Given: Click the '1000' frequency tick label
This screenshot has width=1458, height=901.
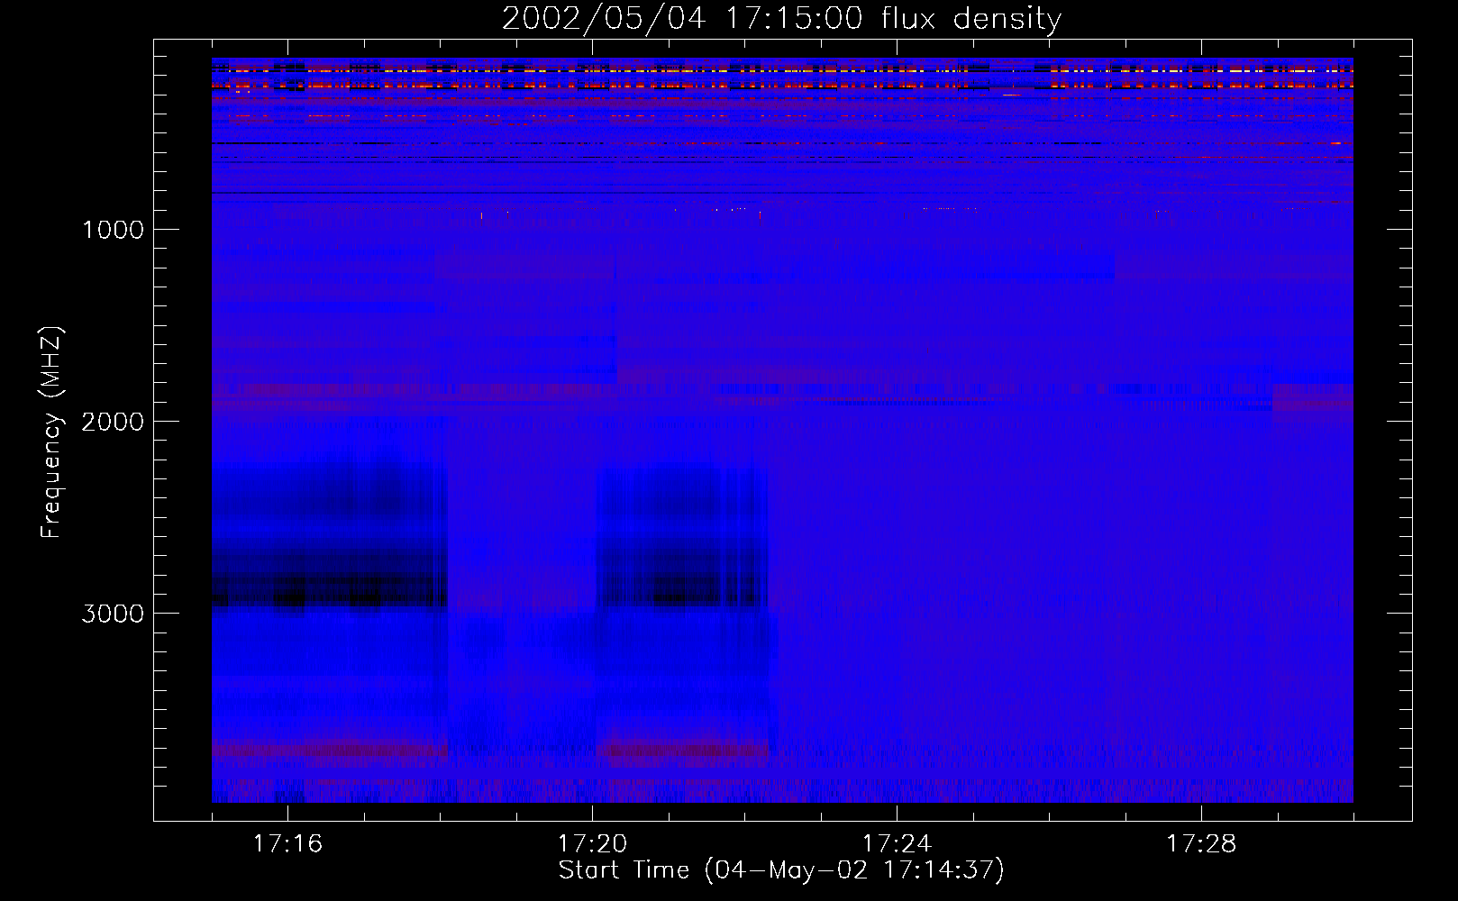Looking at the screenshot, I should point(113,230).
